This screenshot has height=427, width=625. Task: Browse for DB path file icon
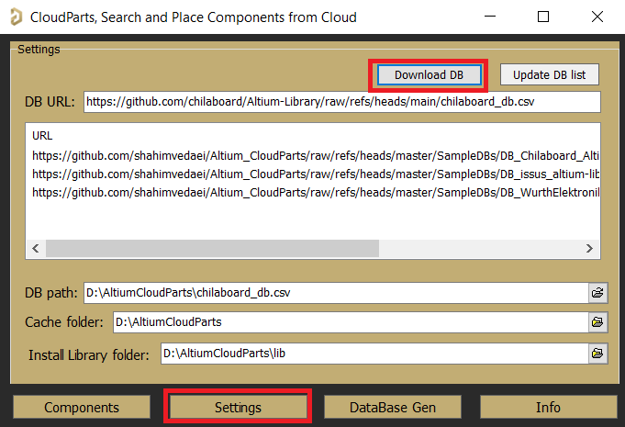coord(597,293)
